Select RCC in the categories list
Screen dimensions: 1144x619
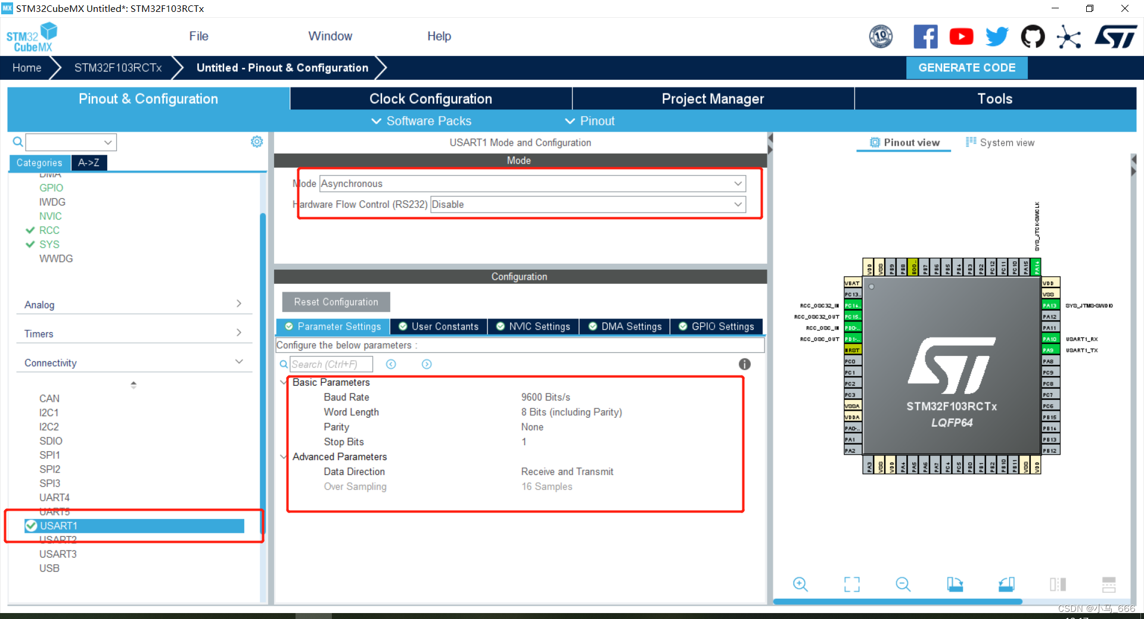pos(49,230)
